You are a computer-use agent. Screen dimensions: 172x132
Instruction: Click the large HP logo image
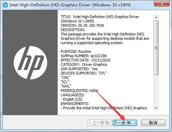point(31,63)
